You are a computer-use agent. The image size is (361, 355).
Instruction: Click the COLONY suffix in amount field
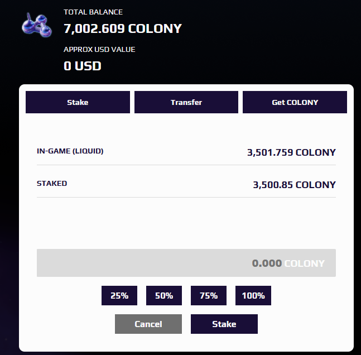[x=305, y=263]
